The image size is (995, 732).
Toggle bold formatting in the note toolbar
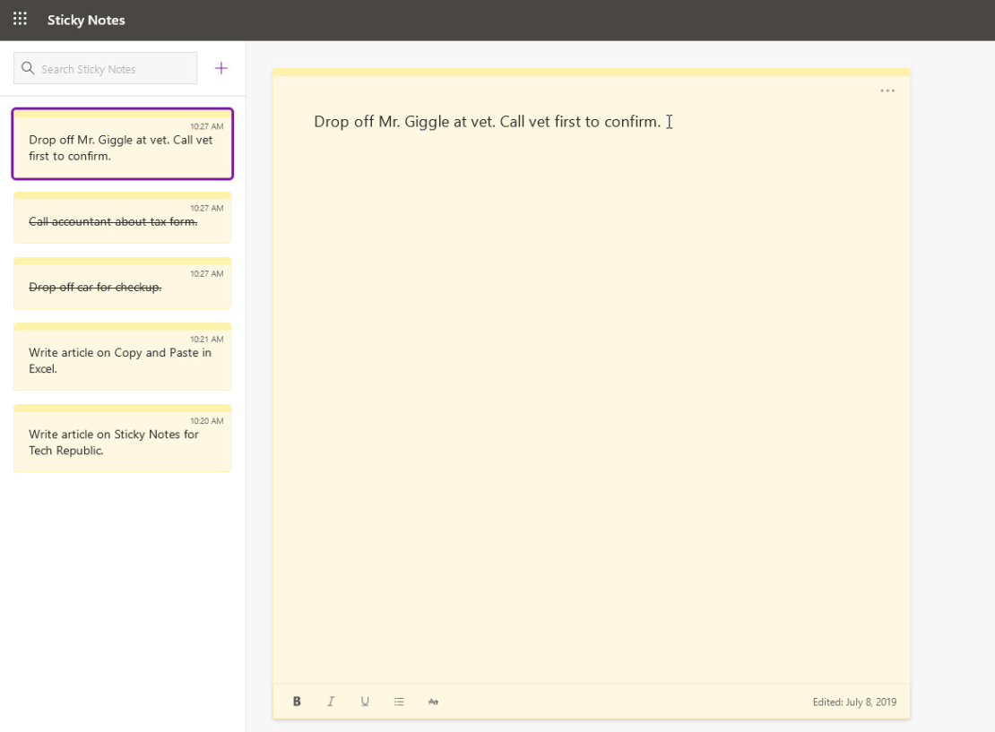click(297, 702)
